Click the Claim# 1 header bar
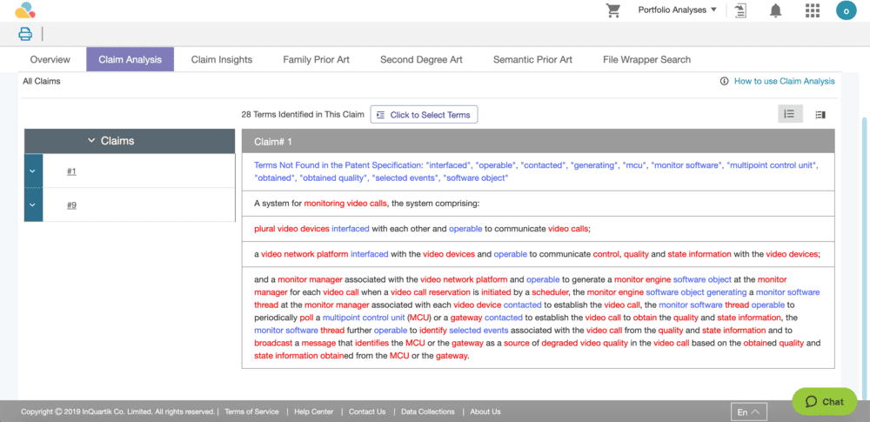The image size is (870, 422). click(539, 142)
